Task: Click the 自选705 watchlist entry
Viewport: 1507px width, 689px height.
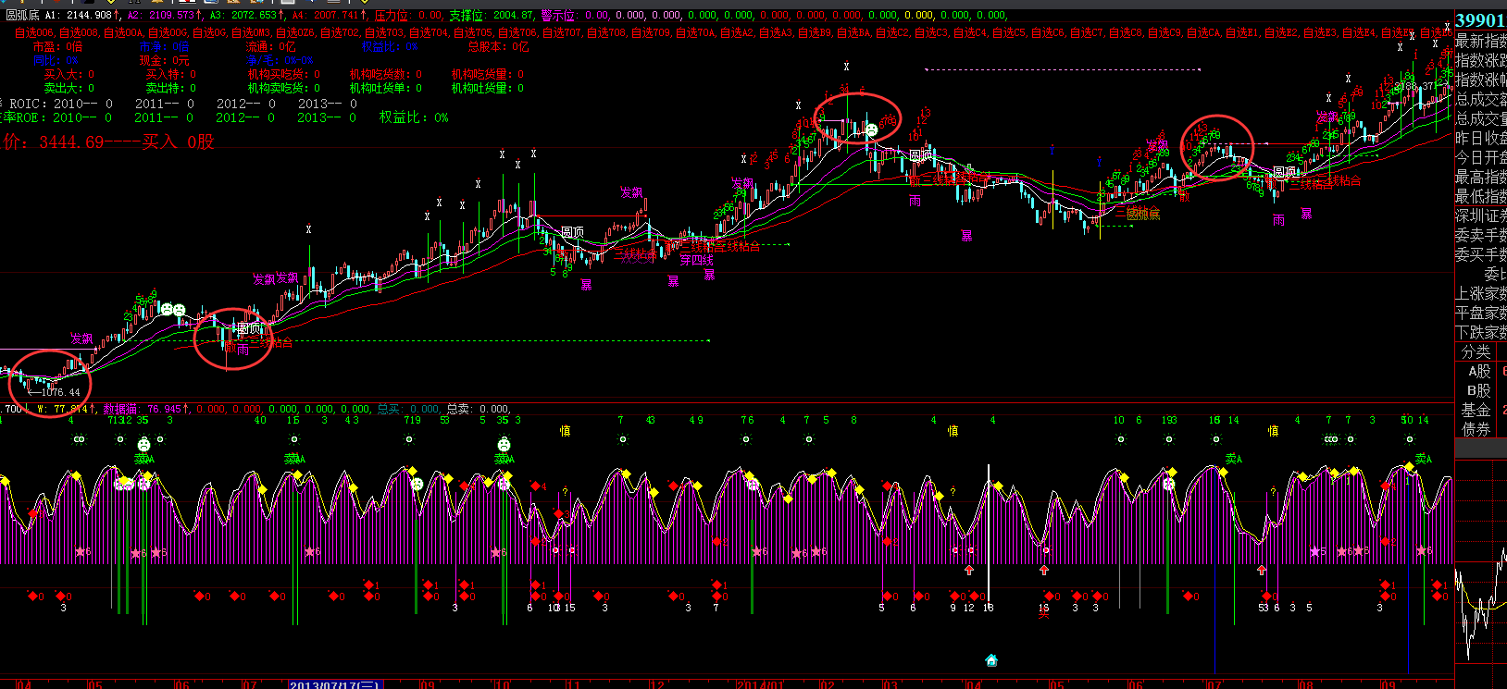Action: (x=473, y=32)
